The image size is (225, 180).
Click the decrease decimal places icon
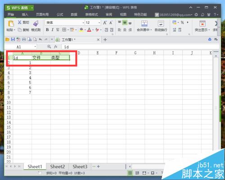click(x=180, y=30)
